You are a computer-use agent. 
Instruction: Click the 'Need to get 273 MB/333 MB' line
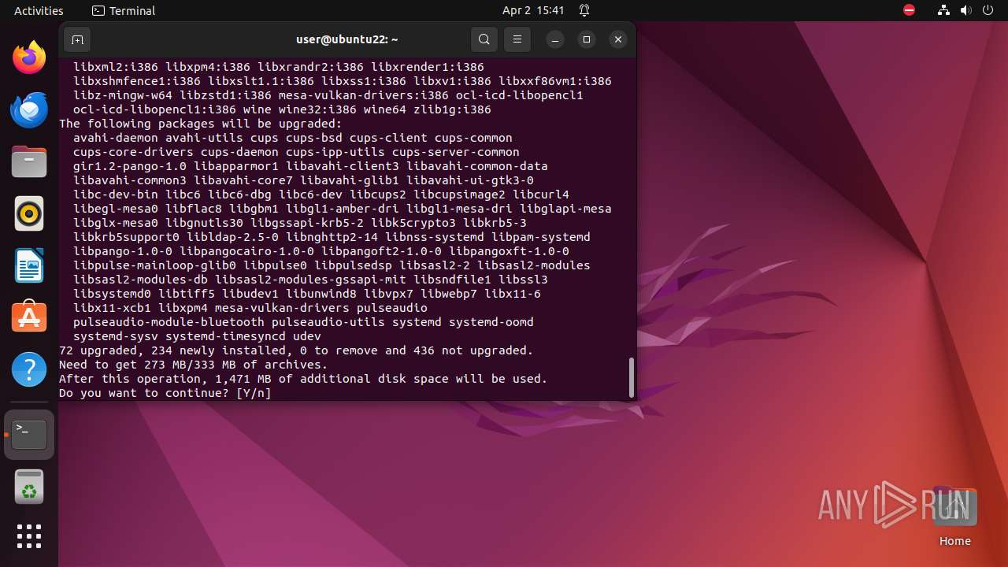[193, 365]
